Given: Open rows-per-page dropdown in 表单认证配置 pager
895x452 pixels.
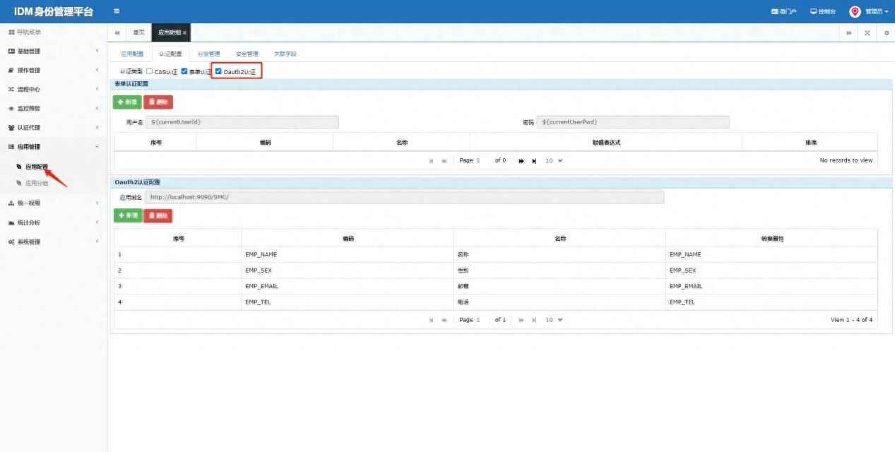Looking at the screenshot, I should coord(553,160).
